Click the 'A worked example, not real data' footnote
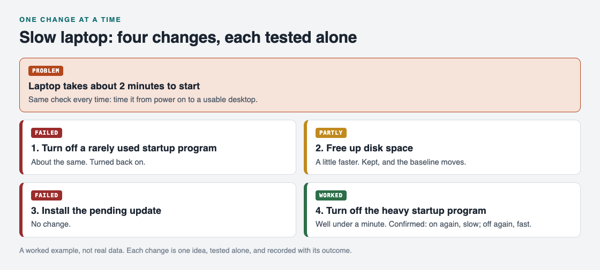This screenshot has height=270, width=600. (185, 251)
